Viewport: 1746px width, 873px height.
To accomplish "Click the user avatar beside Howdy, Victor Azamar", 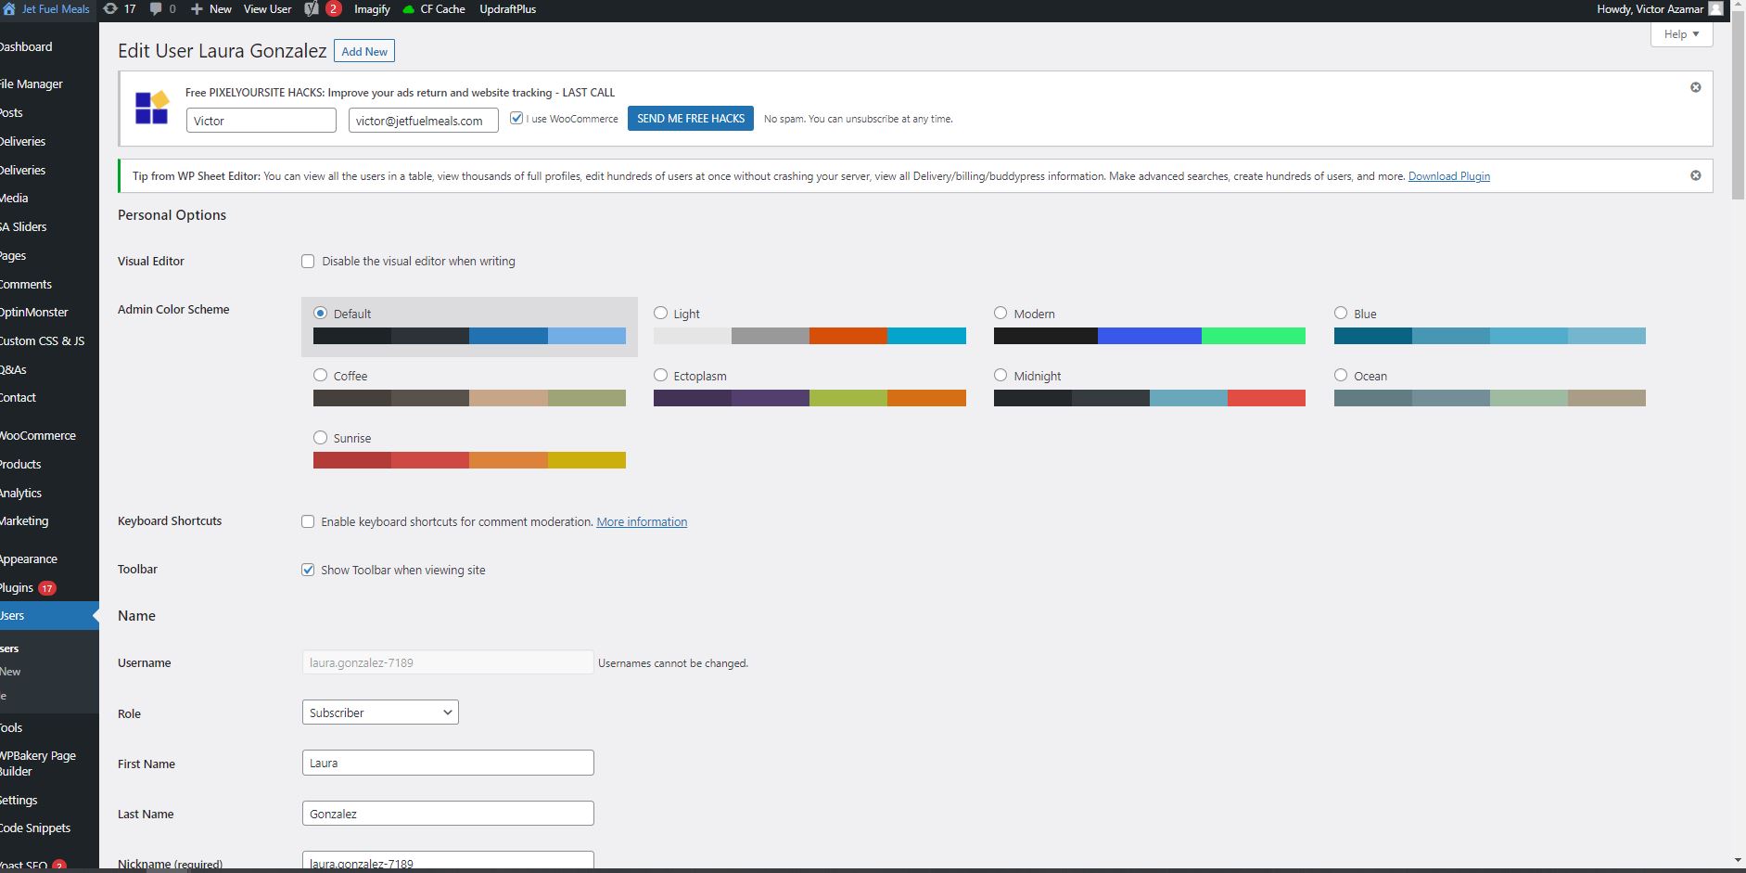I will (x=1714, y=9).
